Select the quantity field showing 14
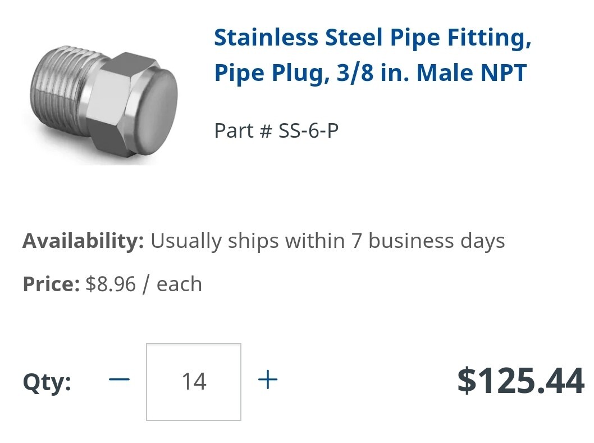The image size is (594, 443). click(194, 382)
